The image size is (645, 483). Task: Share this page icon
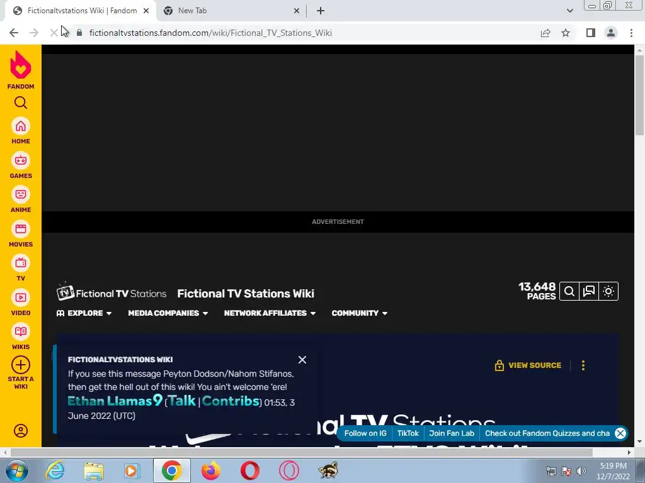click(545, 33)
